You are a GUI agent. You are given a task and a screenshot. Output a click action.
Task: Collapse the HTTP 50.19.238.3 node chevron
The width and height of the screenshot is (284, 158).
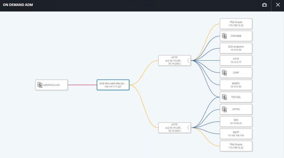tap(188, 127)
